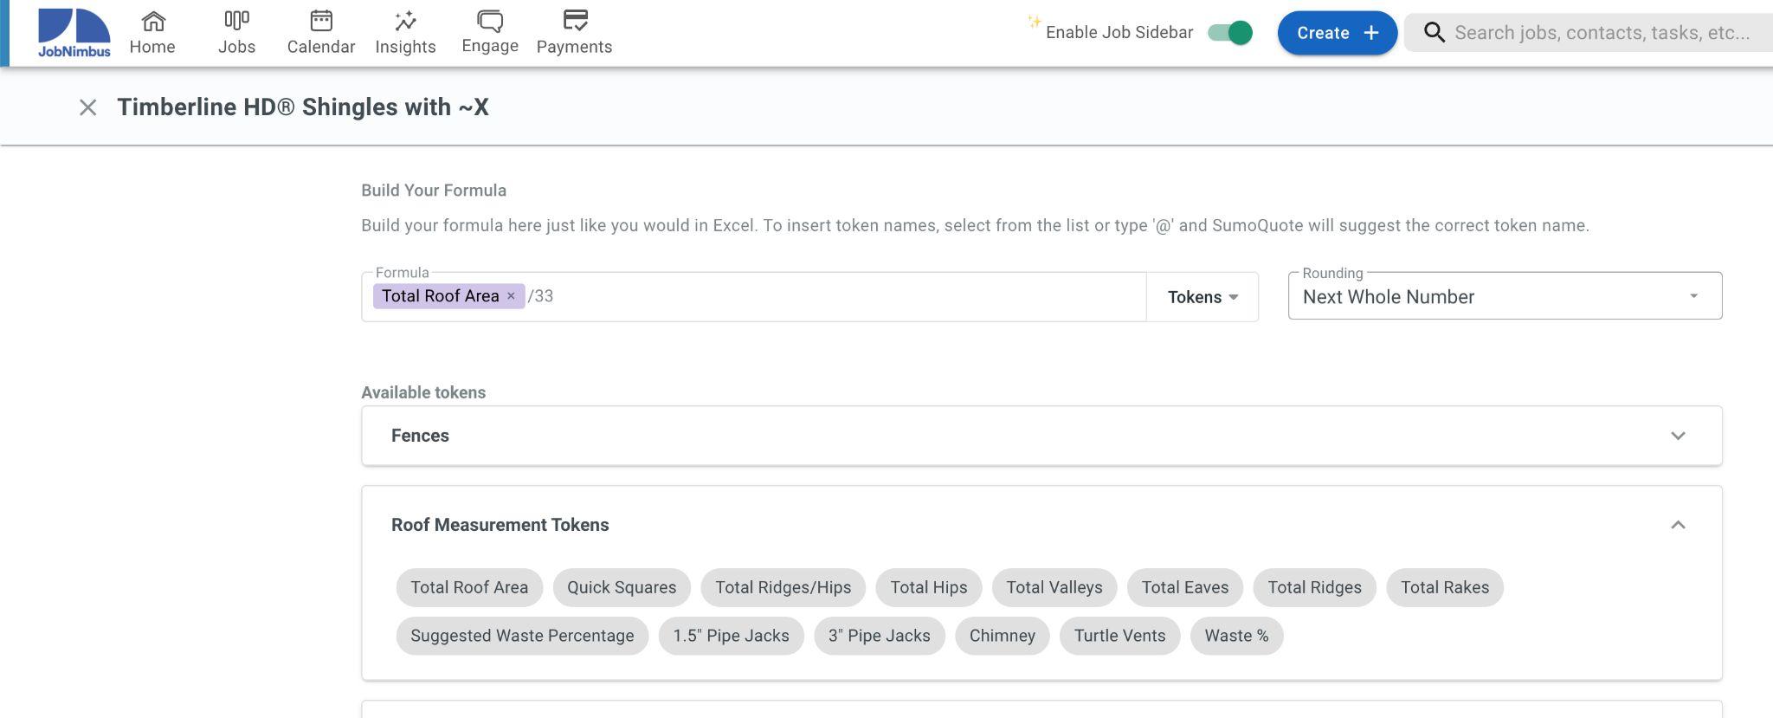The image size is (1773, 718).
Task: Click the Timberline HD® Shingles title text
Action: tap(303, 107)
